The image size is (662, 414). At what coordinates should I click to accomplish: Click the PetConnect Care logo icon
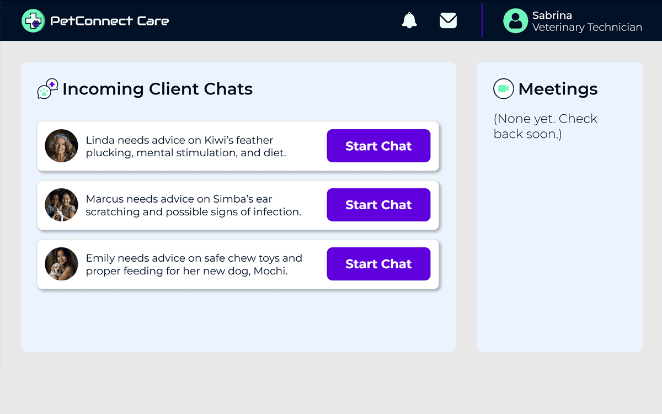point(33,20)
